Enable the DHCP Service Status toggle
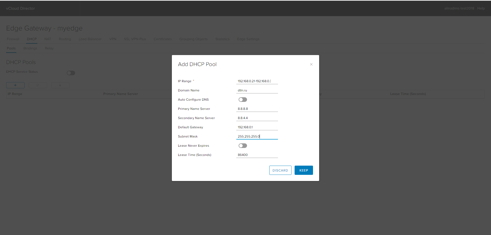 click(x=71, y=73)
